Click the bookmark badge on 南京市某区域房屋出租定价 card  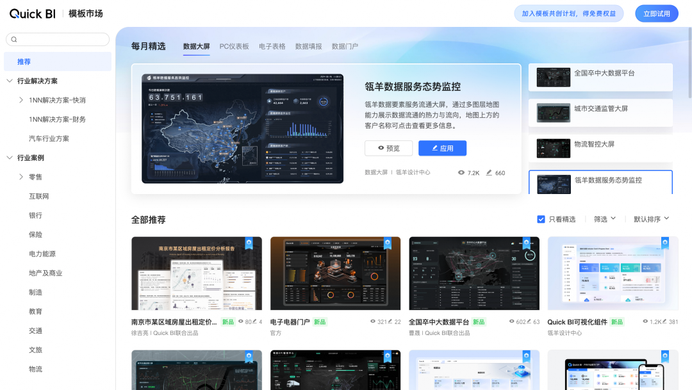249,243
